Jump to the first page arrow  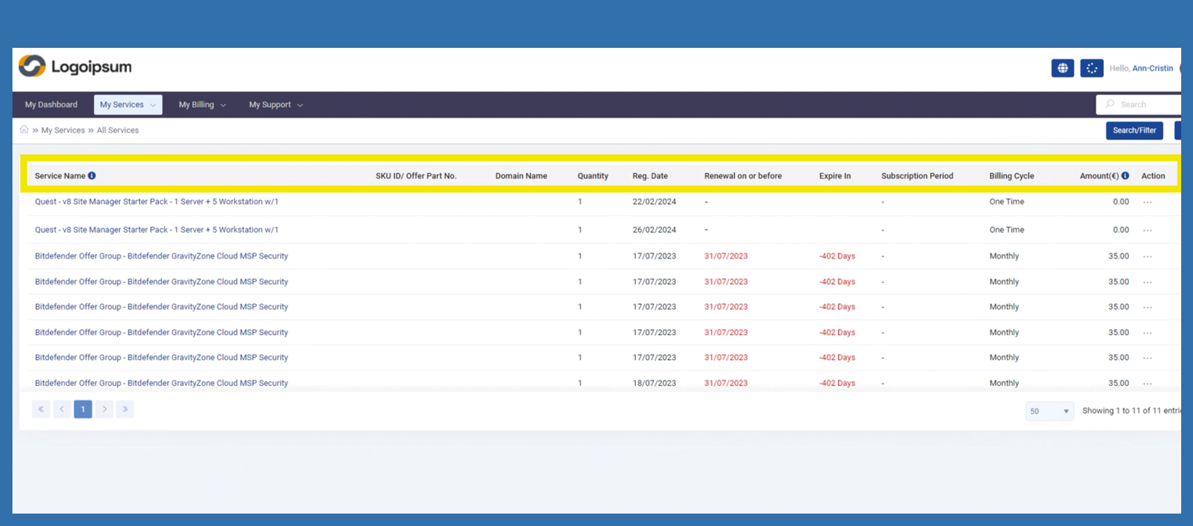pyautogui.click(x=40, y=409)
